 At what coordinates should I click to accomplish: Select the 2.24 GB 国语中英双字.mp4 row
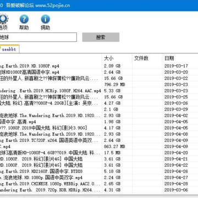pyautogui.click(x=99, y=178)
